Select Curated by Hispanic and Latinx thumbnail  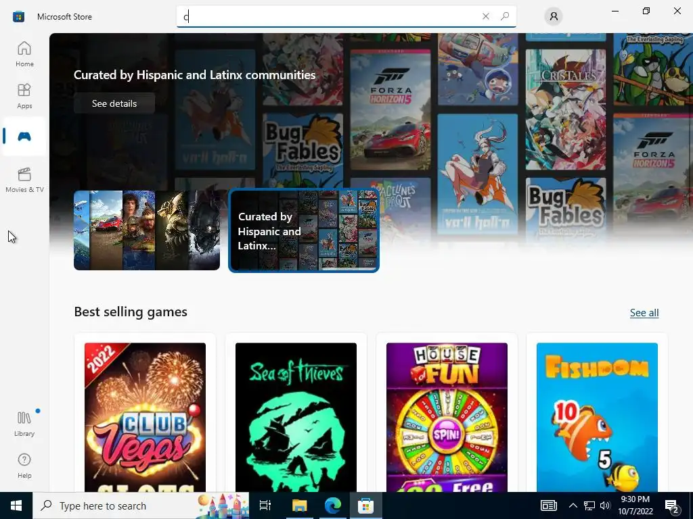pyautogui.click(x=304, y=230)
